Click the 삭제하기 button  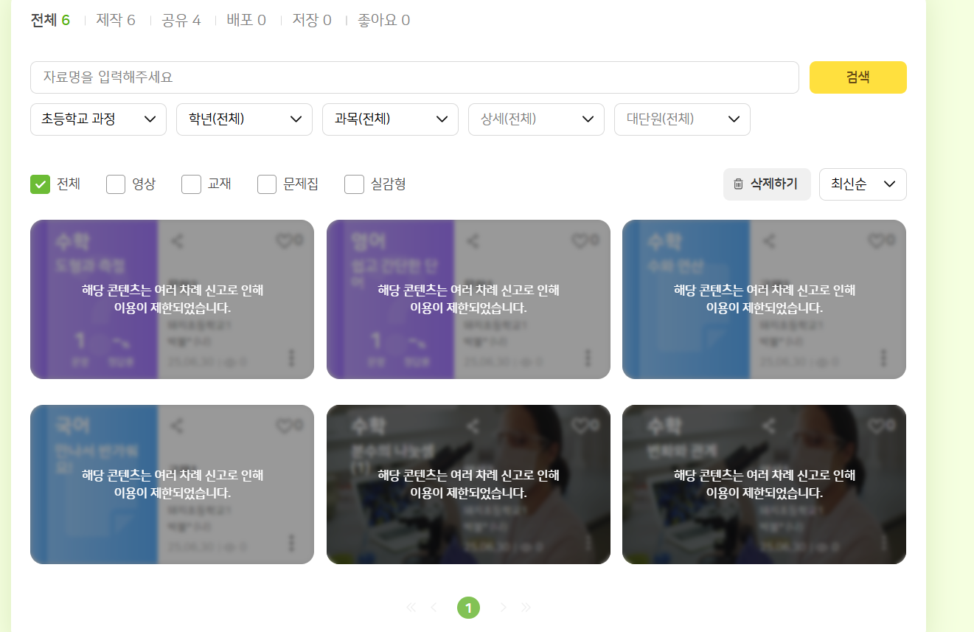(x=766, y=184)
